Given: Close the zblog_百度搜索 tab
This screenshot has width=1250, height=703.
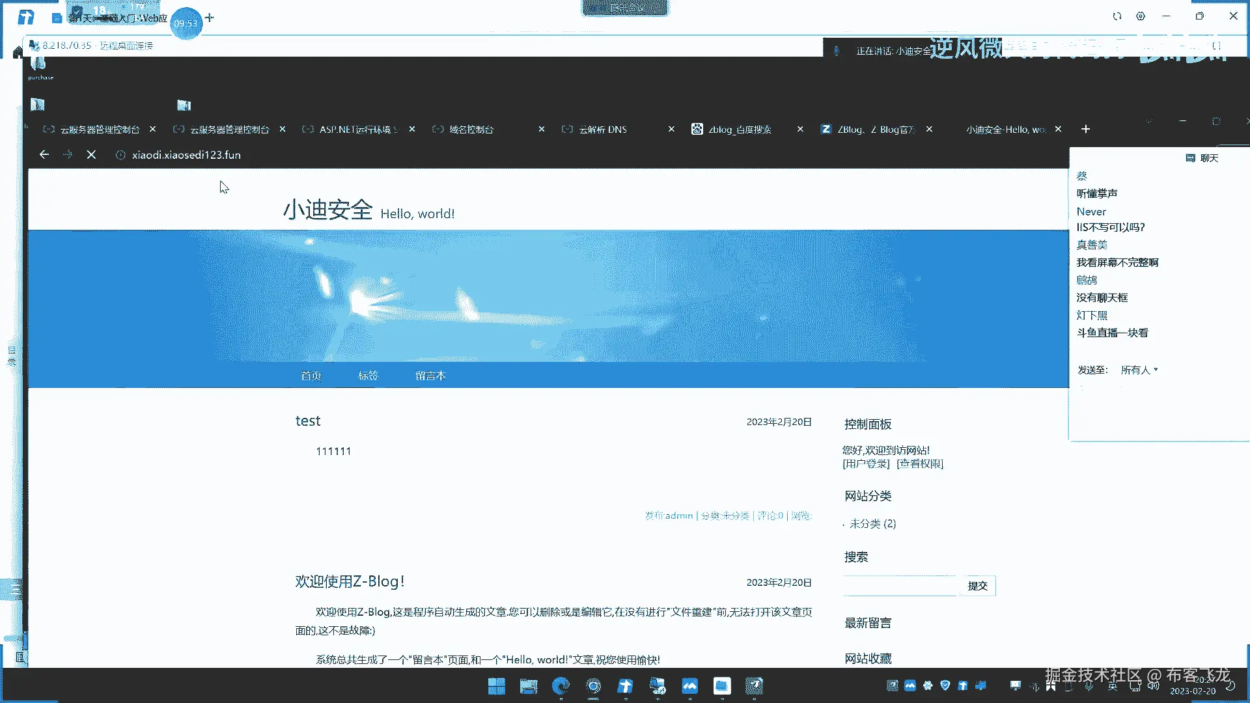Looking at the screenshot, I should [800, 130].
